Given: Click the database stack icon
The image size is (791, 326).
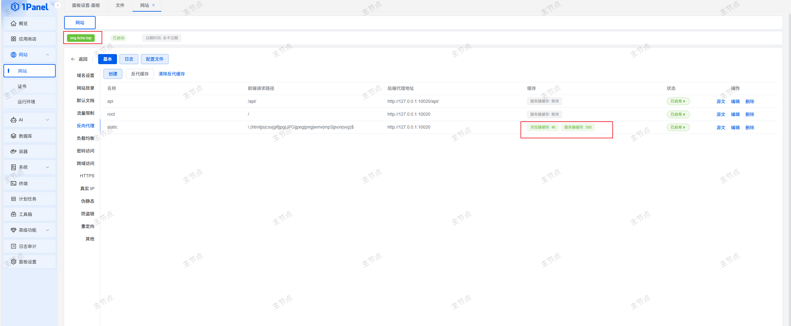Looking at the screenshot, I should 14,136.
